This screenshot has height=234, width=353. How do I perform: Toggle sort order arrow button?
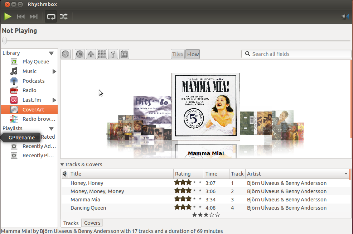(x=91, y=54)
